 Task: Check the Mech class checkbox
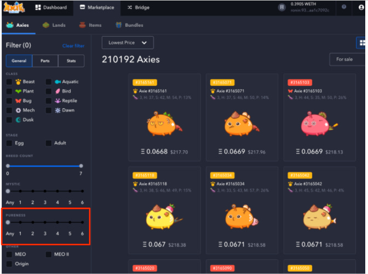9,110
